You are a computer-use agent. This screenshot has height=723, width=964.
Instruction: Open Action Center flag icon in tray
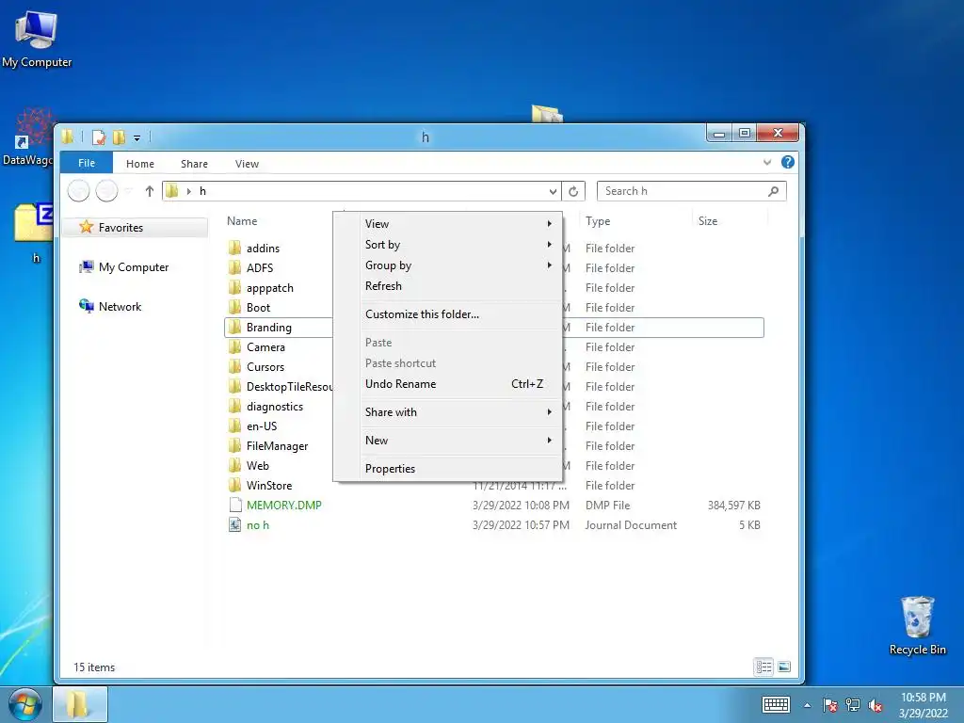pos(830,705)
